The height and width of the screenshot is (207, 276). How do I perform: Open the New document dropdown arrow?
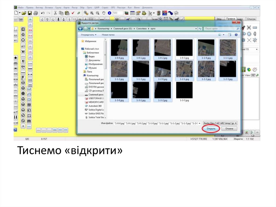(x=19, y=13)
